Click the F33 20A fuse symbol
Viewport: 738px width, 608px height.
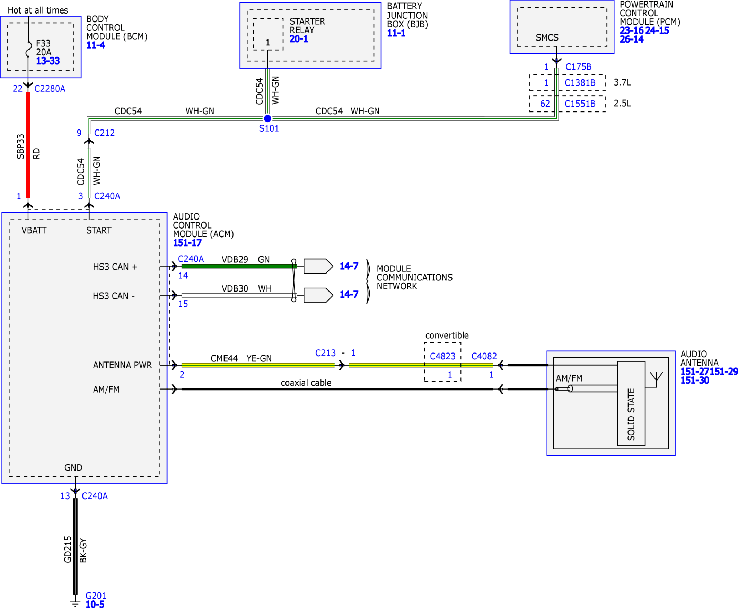coord(28,49)
